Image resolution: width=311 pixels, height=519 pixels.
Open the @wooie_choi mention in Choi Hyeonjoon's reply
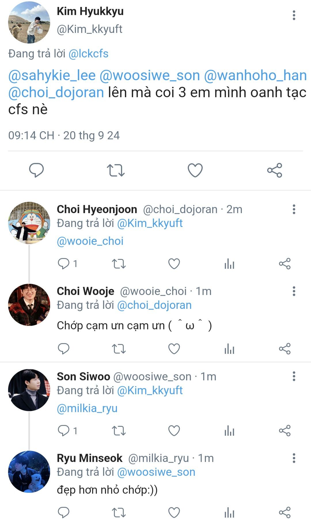click(x=90, y=241)
